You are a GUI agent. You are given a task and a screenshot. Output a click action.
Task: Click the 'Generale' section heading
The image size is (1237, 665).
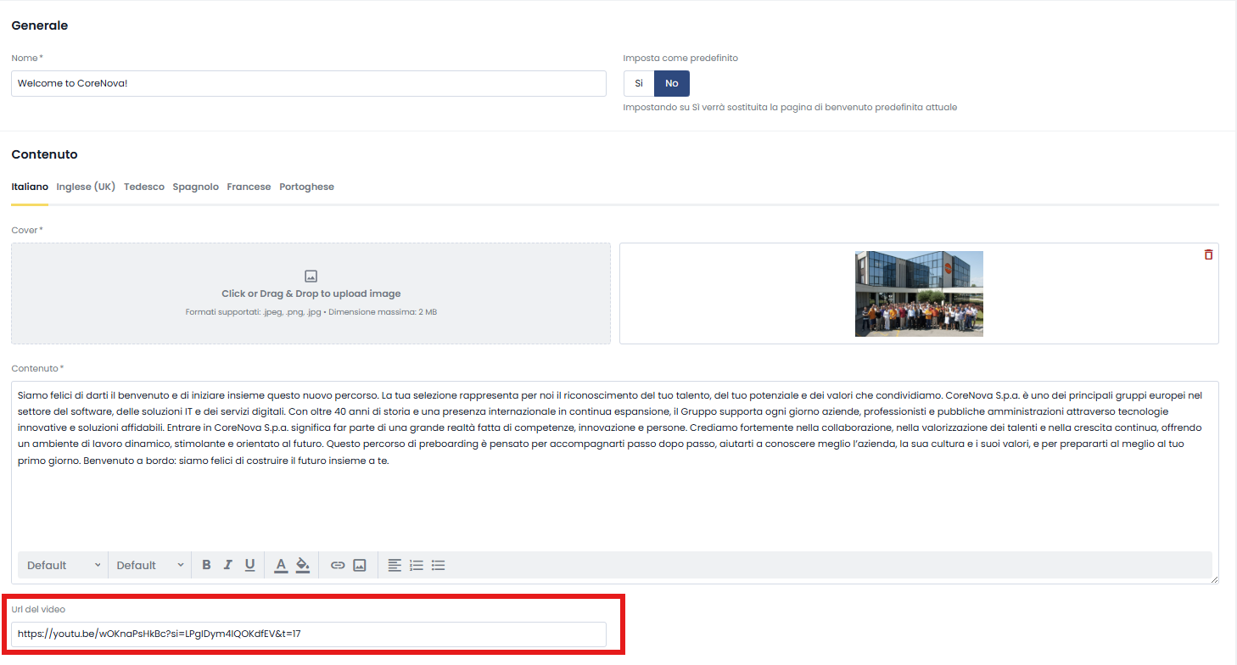[40, 25]
